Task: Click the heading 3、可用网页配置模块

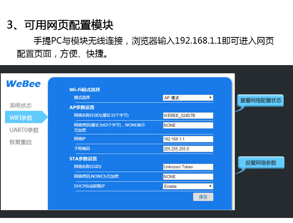Action: point(60,25)
